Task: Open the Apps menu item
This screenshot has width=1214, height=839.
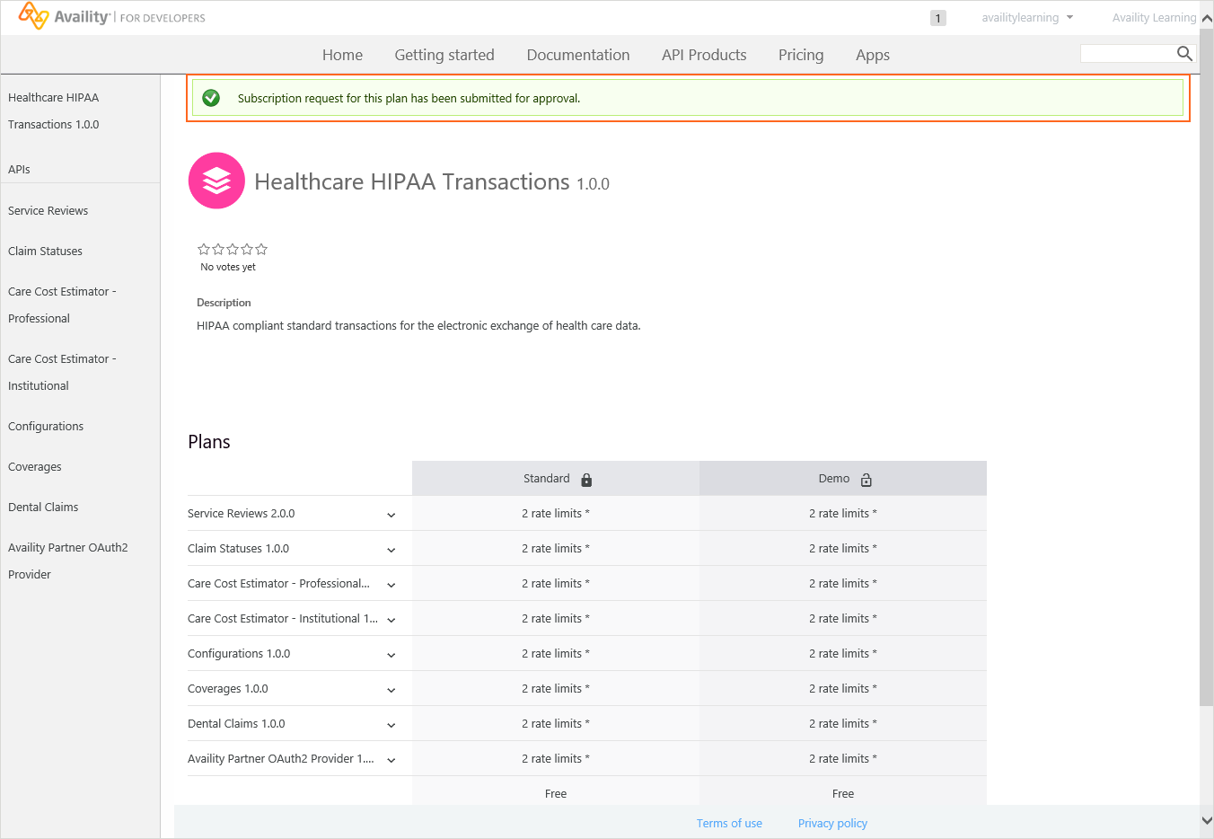Action: pyautogui.click(x=873, y=55)
